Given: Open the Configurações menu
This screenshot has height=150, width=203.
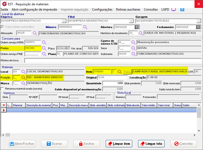Looking at the screenshot, I should [x=102, y=10].
